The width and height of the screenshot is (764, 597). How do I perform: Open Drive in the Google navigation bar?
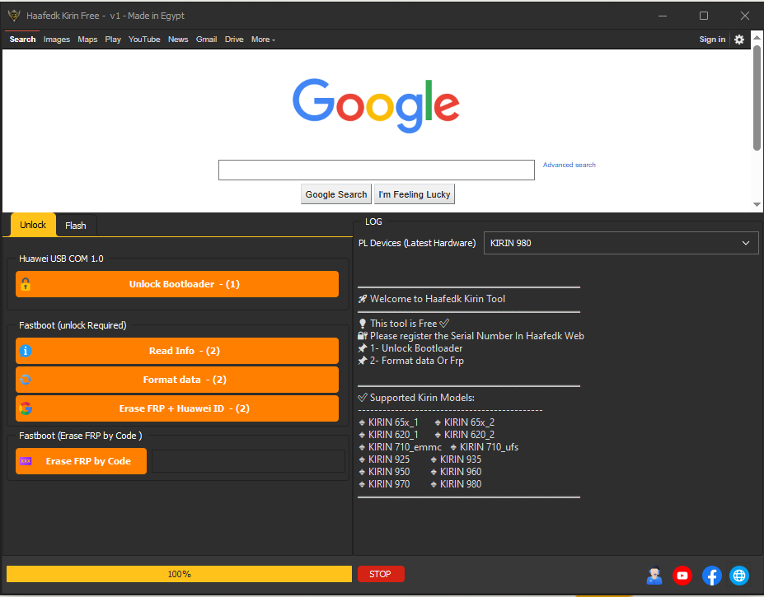[x=234, y=40]
